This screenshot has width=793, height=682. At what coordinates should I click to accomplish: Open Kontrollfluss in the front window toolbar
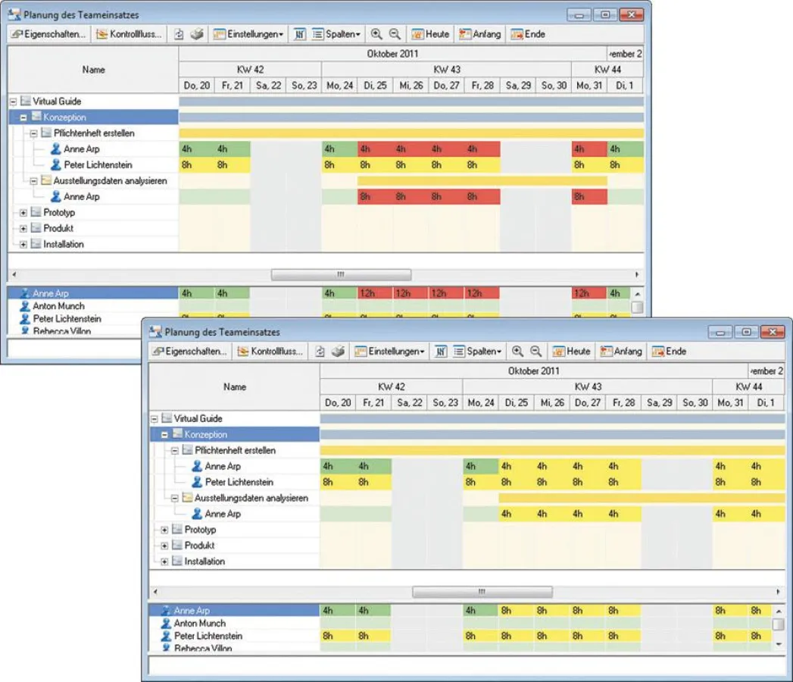pos(270,352)
